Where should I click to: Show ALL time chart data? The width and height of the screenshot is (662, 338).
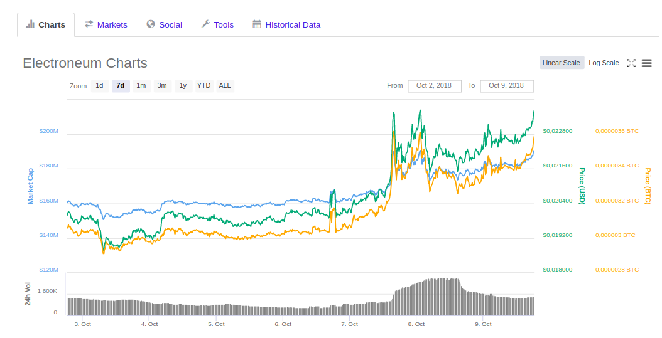tap(225, 86)
